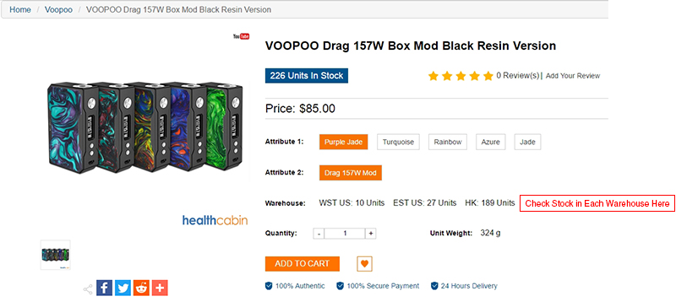Add product to wishlist heart icon
This screenshot has height=307, width=676.
click(x=365, y=264)
